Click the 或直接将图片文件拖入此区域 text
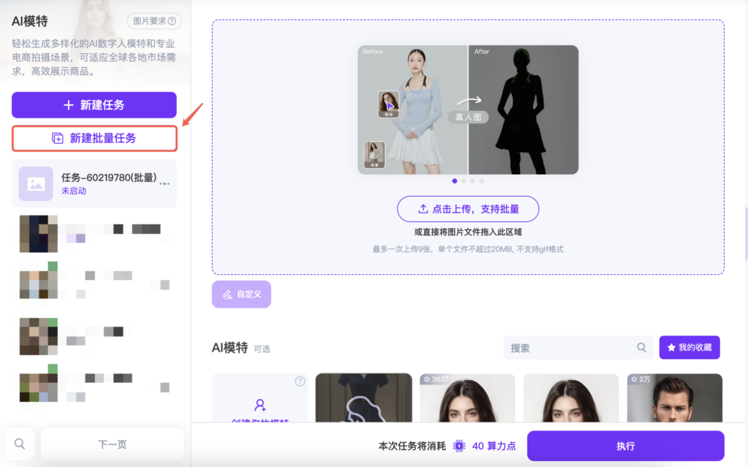748x467 pixels. point(468,232)
